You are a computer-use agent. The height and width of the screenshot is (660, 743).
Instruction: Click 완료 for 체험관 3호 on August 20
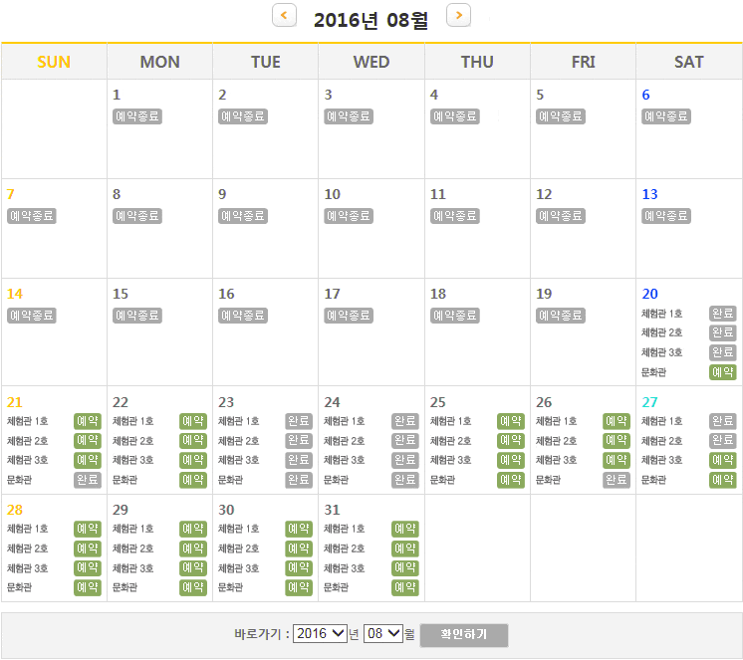(x=723, y=352)
